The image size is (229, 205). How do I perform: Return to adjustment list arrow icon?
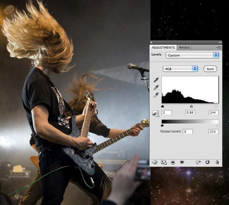[154, 162]
